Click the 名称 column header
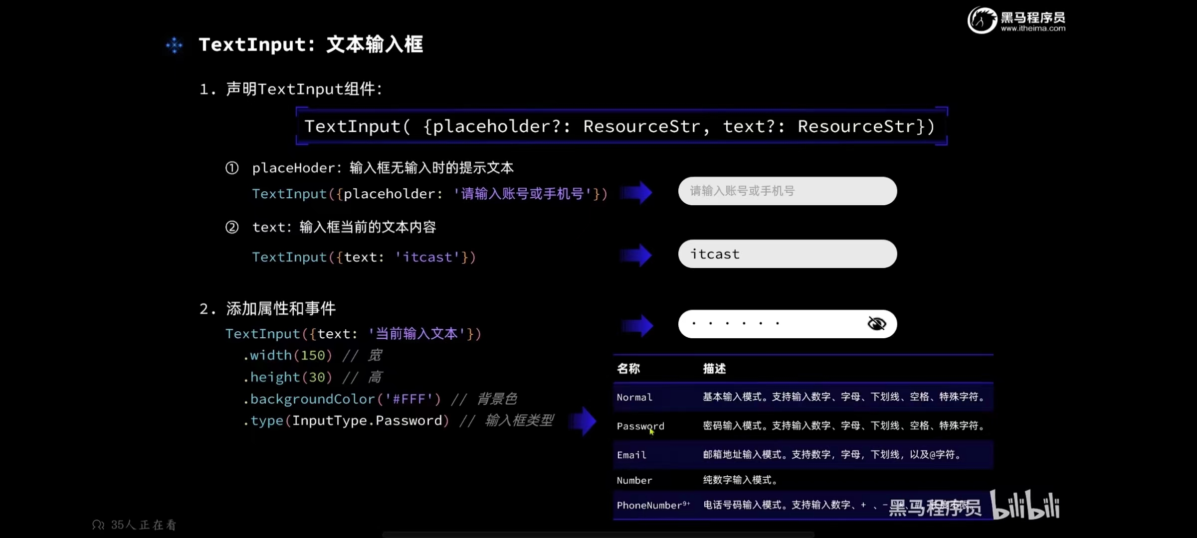This screenshot has height=538, width=1197. [x=628, y=369]
